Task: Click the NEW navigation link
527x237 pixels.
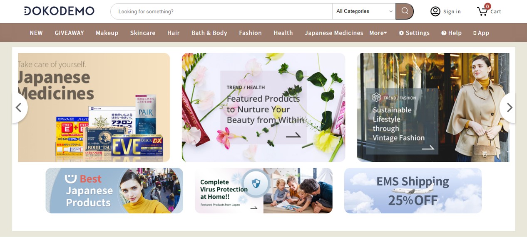Action: point(36,33)
